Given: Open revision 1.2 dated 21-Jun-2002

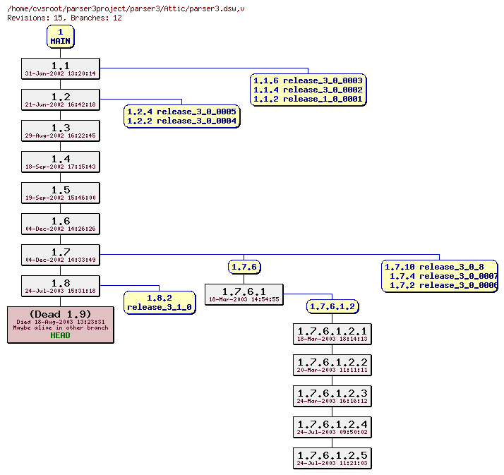Looking at the screenshot, I should coord(61,100).
